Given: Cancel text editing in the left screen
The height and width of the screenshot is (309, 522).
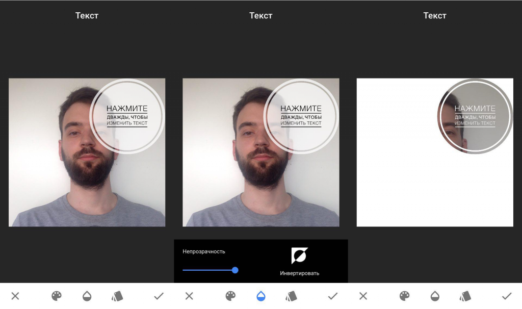Looking at the screenshot, I should tap(15, 296).
